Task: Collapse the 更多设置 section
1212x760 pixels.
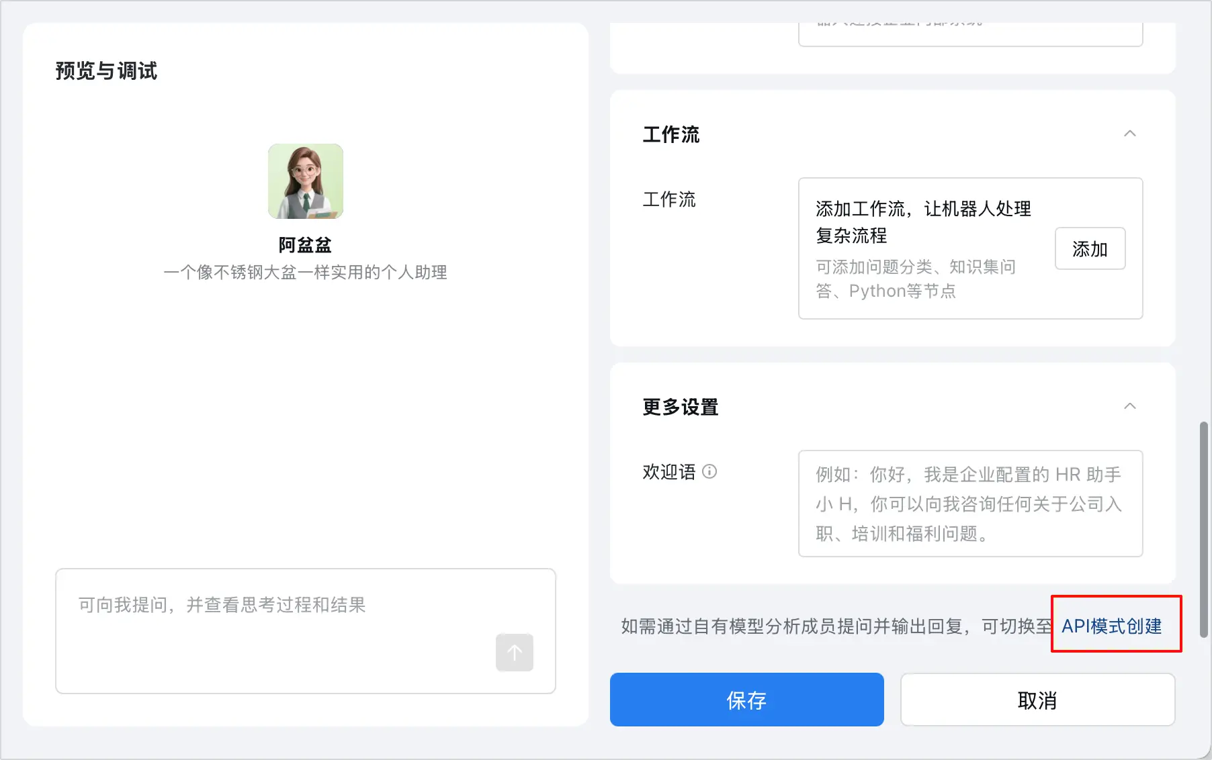Action: [x=1130, y=406]
